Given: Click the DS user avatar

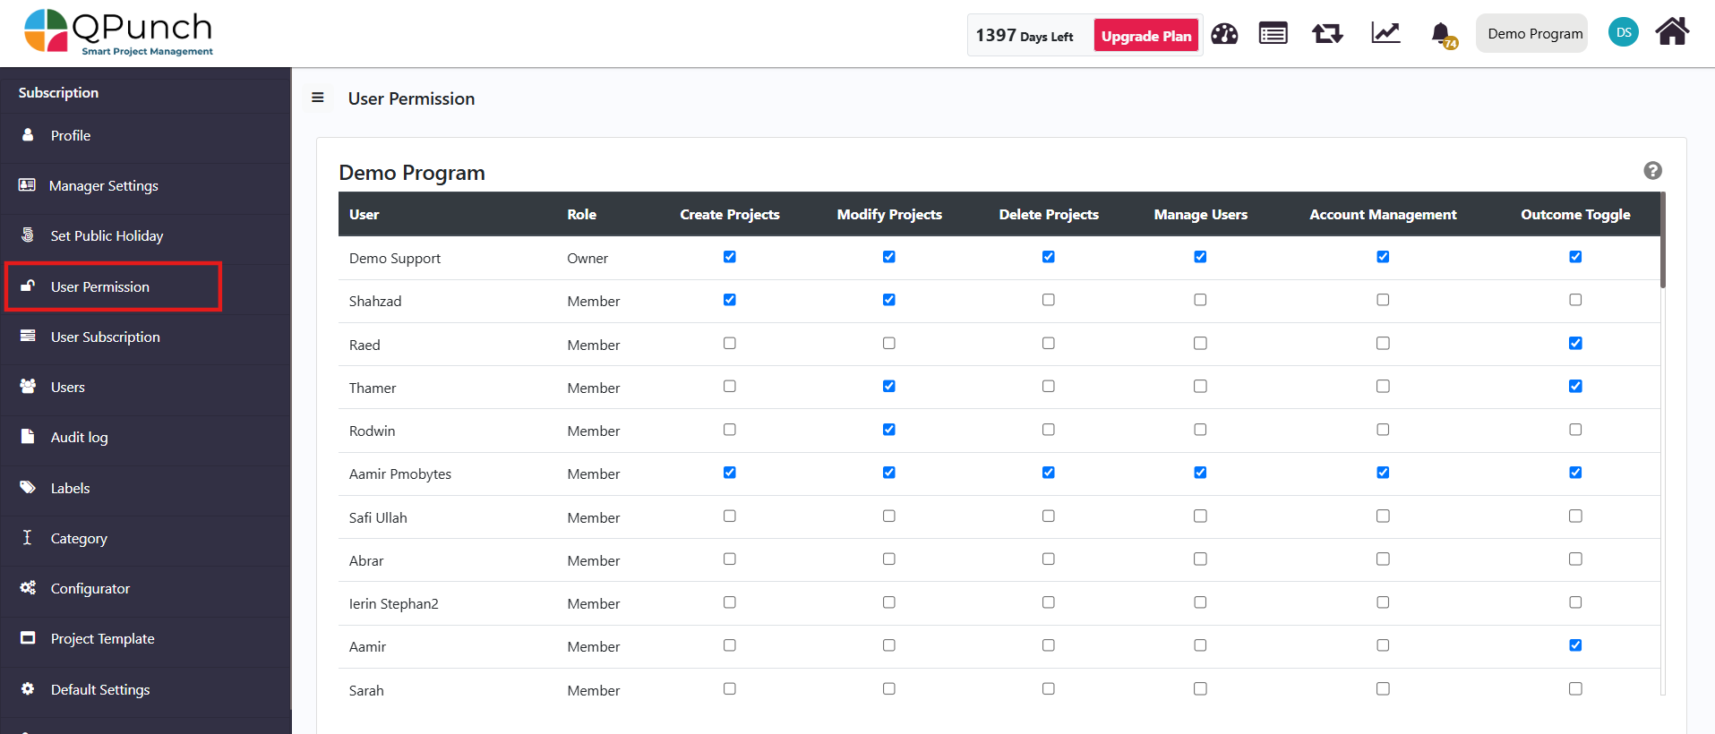Looking at the screenshot, I should pyautogui.click(x=1624, y=32).
